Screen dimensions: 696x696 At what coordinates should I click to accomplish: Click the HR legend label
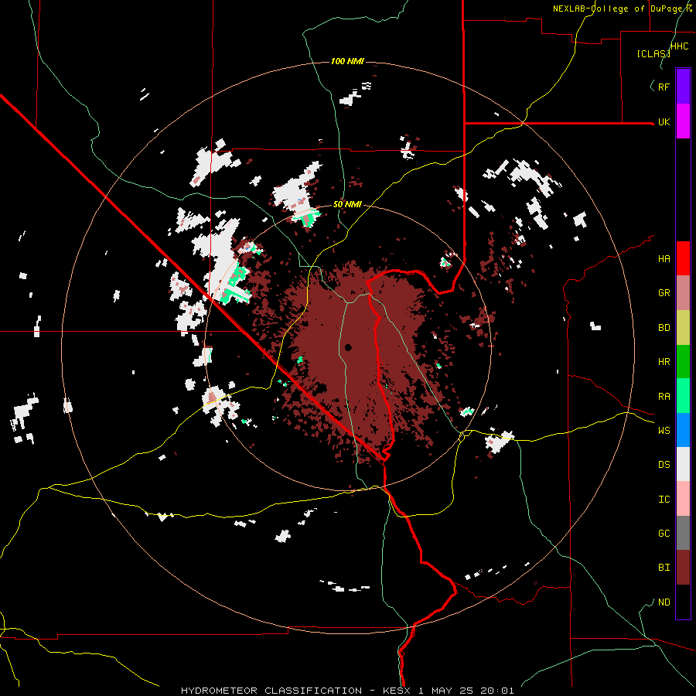point(664,362)
